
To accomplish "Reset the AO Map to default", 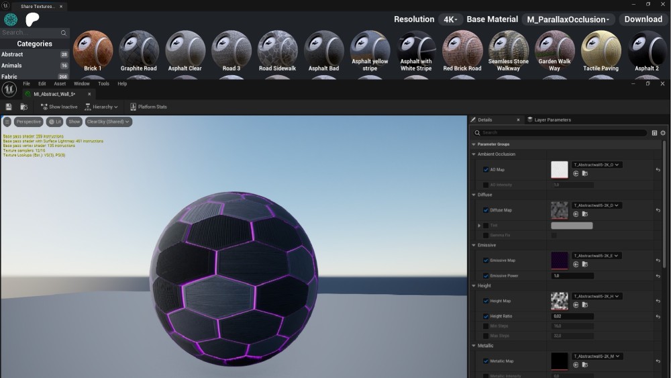I will click(658, 170).
